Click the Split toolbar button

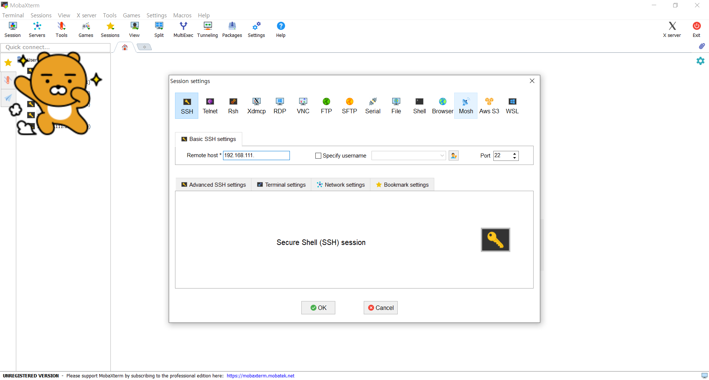coord(159,30)
